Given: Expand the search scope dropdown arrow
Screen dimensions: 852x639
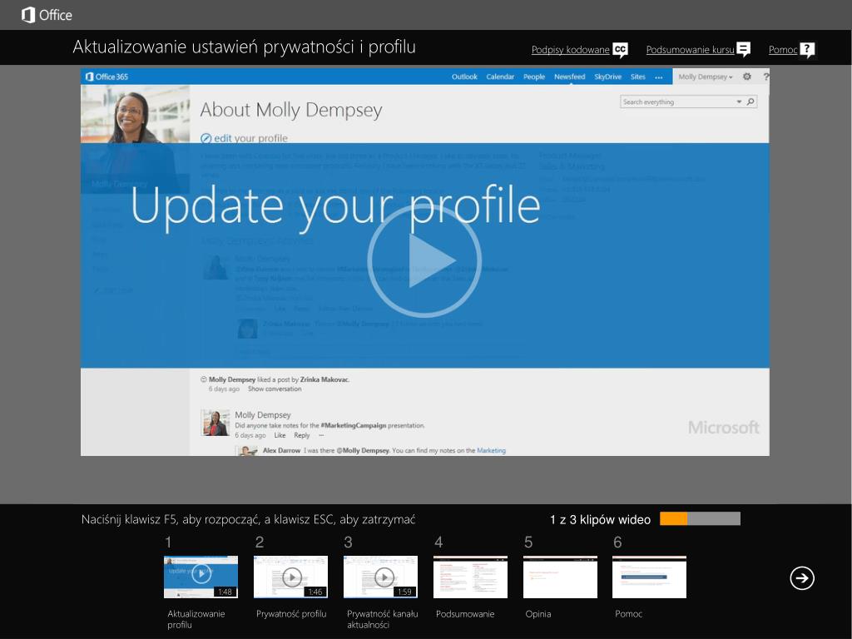Looking at the screenshot, I should pyautogui.click(x=739, y=102).
